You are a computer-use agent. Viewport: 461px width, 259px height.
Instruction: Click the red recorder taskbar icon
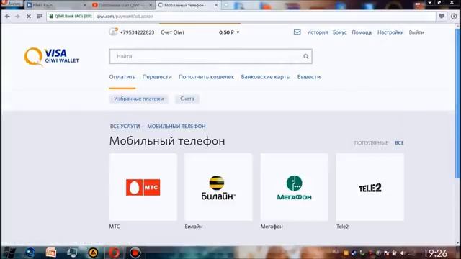[135, 253]
